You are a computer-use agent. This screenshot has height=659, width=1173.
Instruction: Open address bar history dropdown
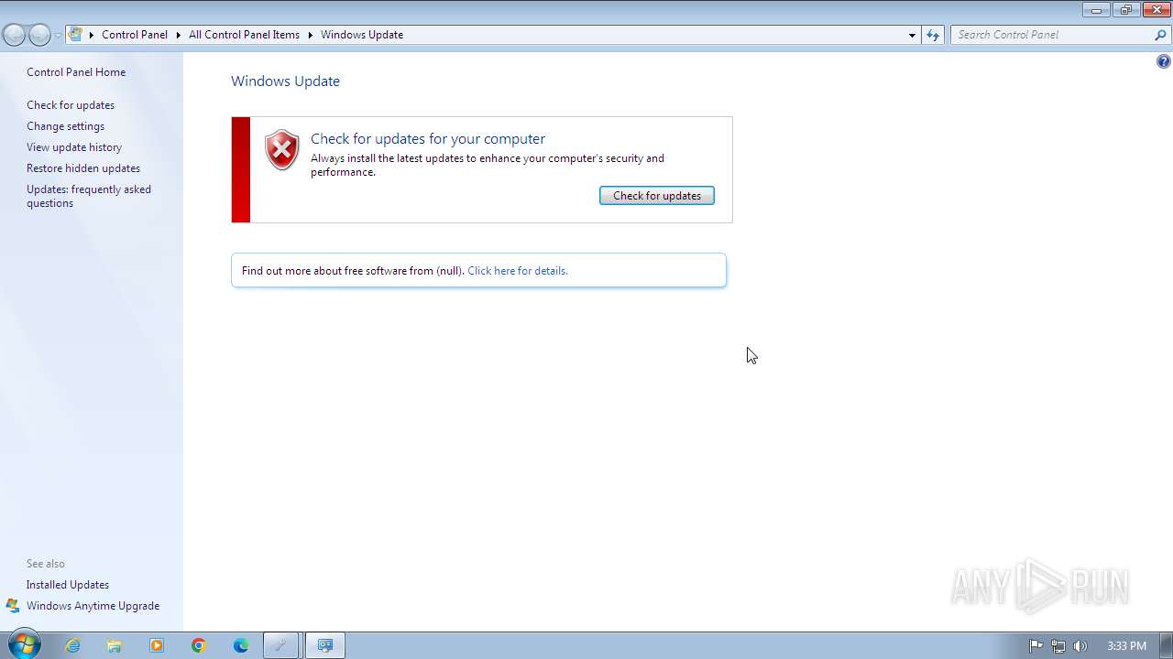pos(912,35)
